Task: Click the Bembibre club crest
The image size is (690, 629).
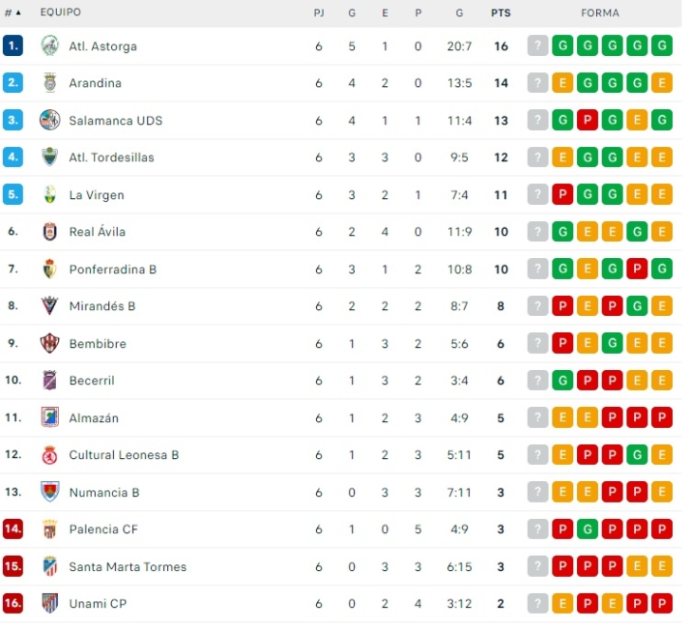Action: point(50,343)
